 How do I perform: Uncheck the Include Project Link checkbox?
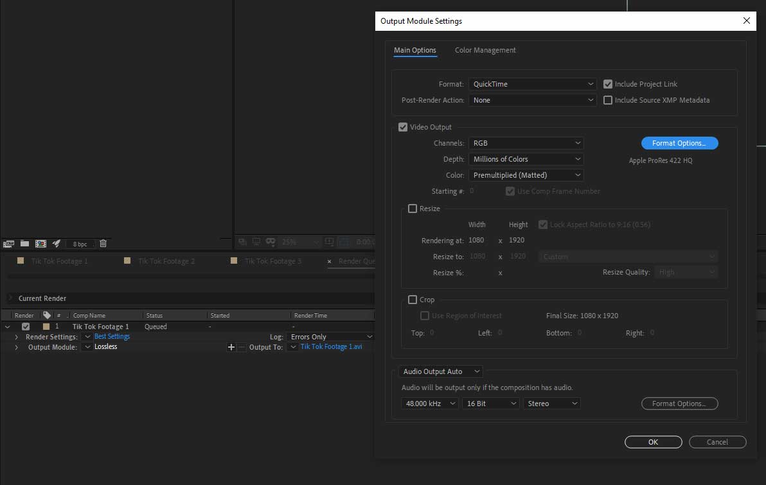(608, 83)
